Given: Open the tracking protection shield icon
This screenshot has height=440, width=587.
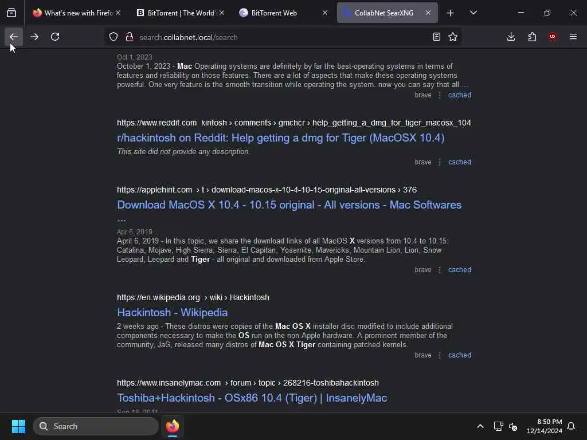Looking at the screenshot, I should click(x=114, y=37).
